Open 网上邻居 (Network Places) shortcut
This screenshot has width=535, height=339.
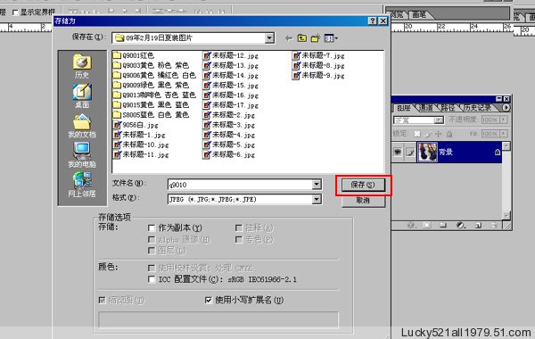pos(82,185)
